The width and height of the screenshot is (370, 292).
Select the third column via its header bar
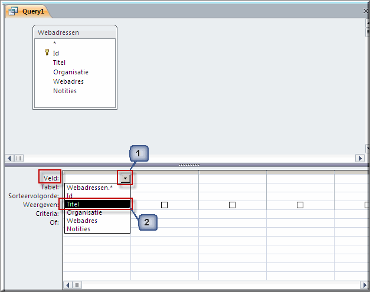coord(233,173)
